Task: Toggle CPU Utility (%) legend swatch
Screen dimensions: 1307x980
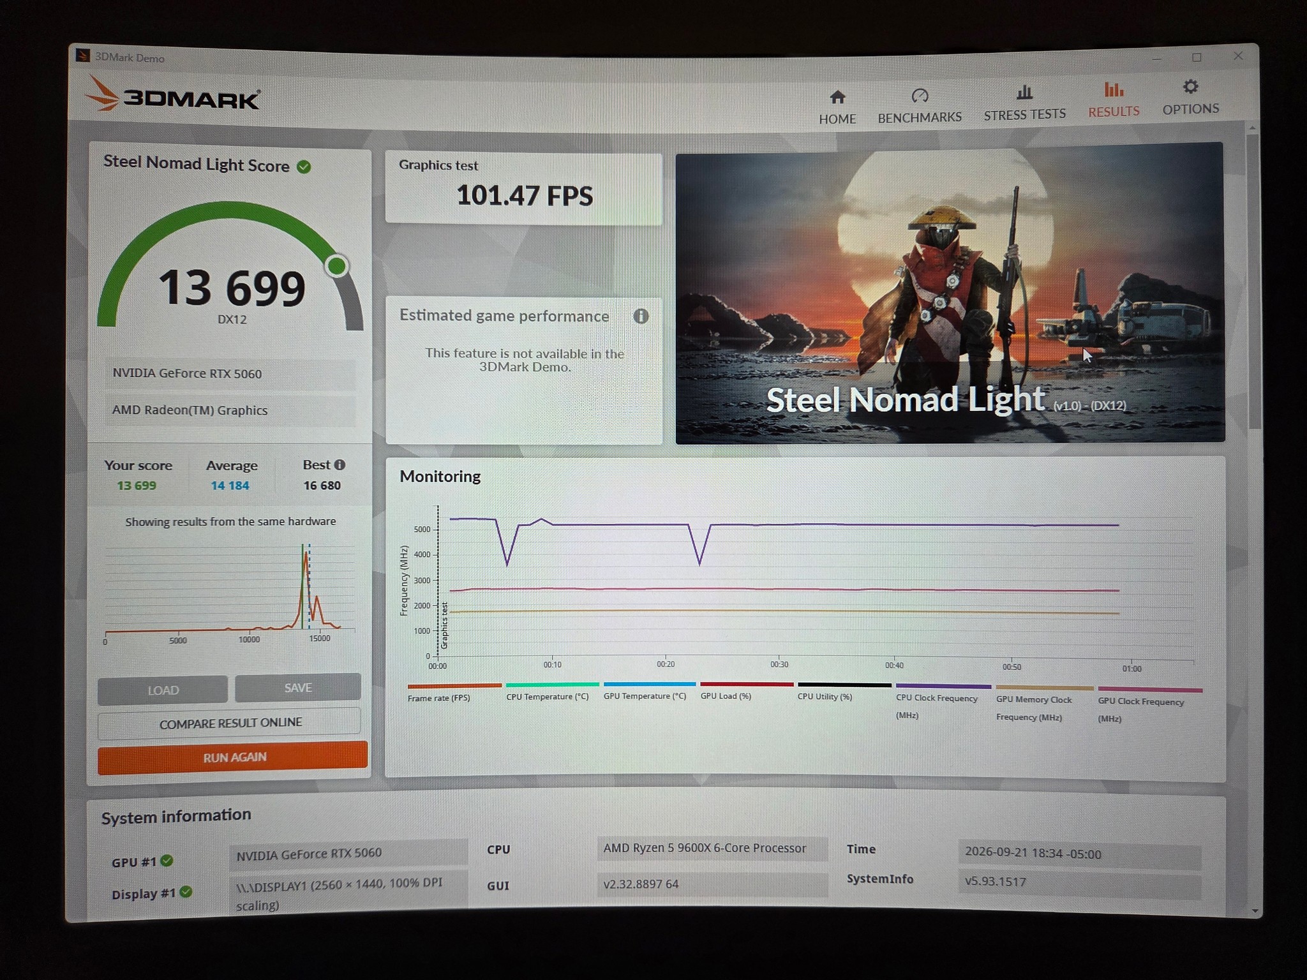Action: (x=844, y=685)
